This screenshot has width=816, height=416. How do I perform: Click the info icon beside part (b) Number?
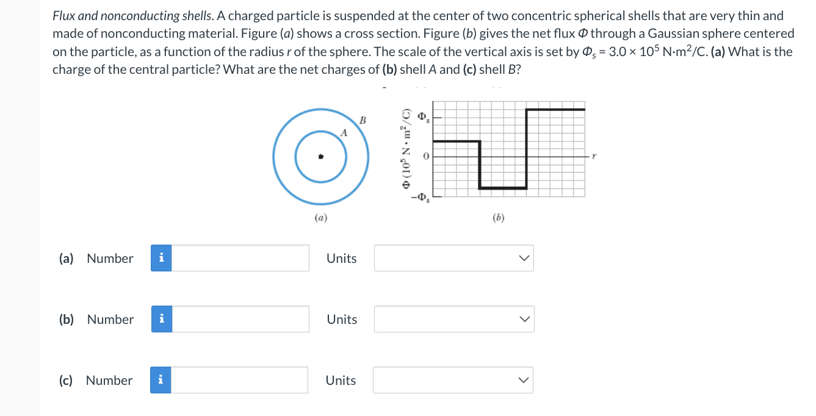161,319
